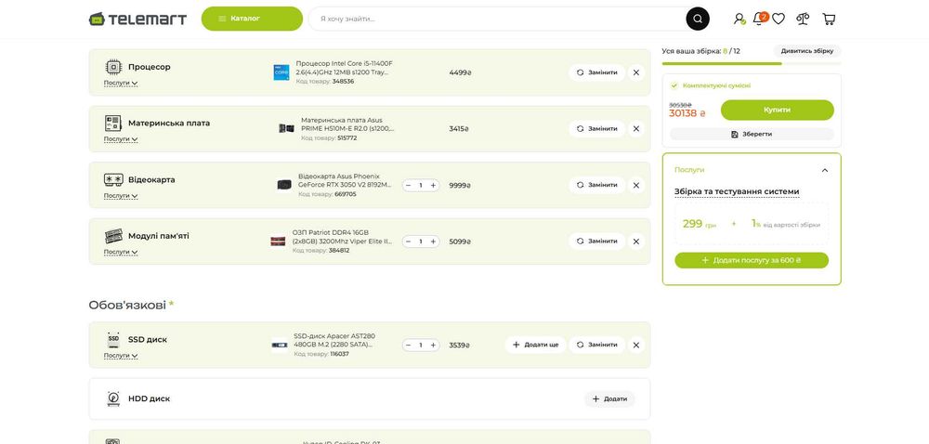The height and width of the screenshot is (444, 929).
Task: Open the Asus PRIME H510M-E R2.0 link
Action: [347, 124]
